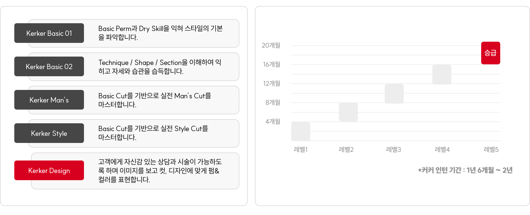Click the Kerker Basic 01 button
The width and height of the screenshot is (530, 215).
[x=49, y=33]
